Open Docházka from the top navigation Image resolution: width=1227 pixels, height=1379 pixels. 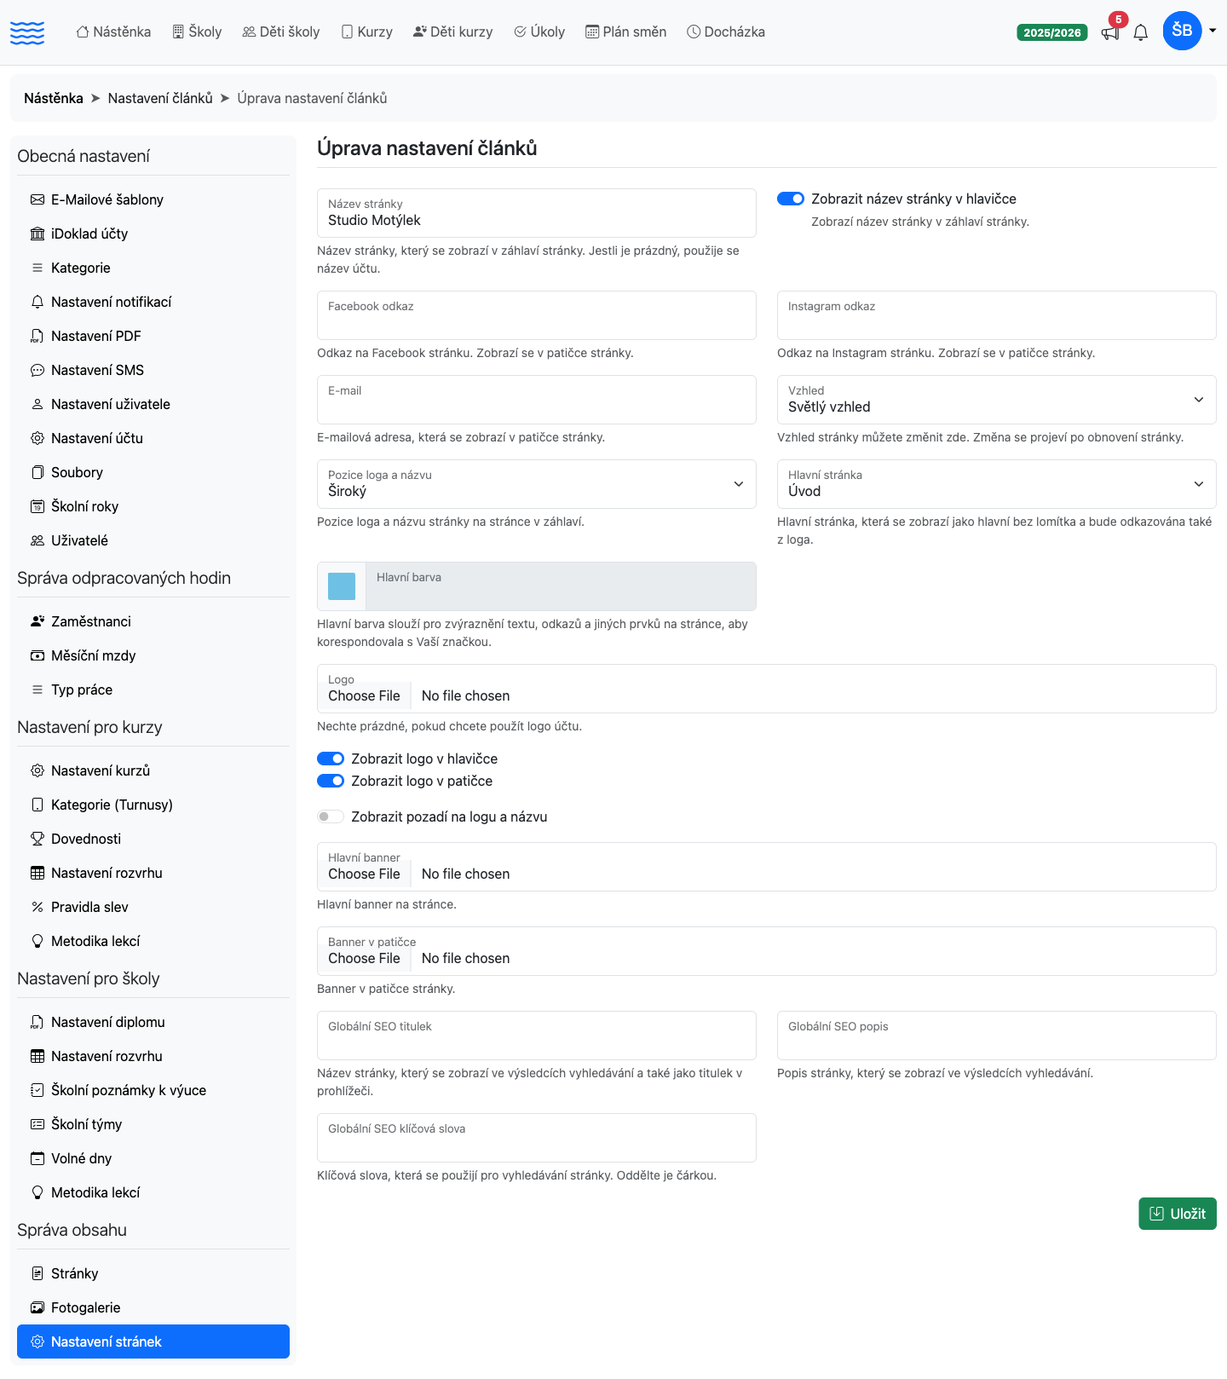coord(726,32)
